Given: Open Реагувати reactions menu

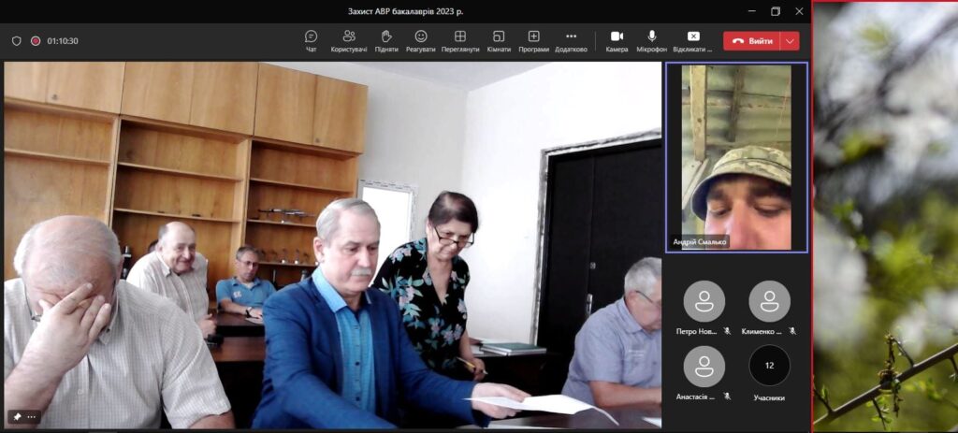Looking at the screenshot, I should pyautogui.click(x=421, y=40).
